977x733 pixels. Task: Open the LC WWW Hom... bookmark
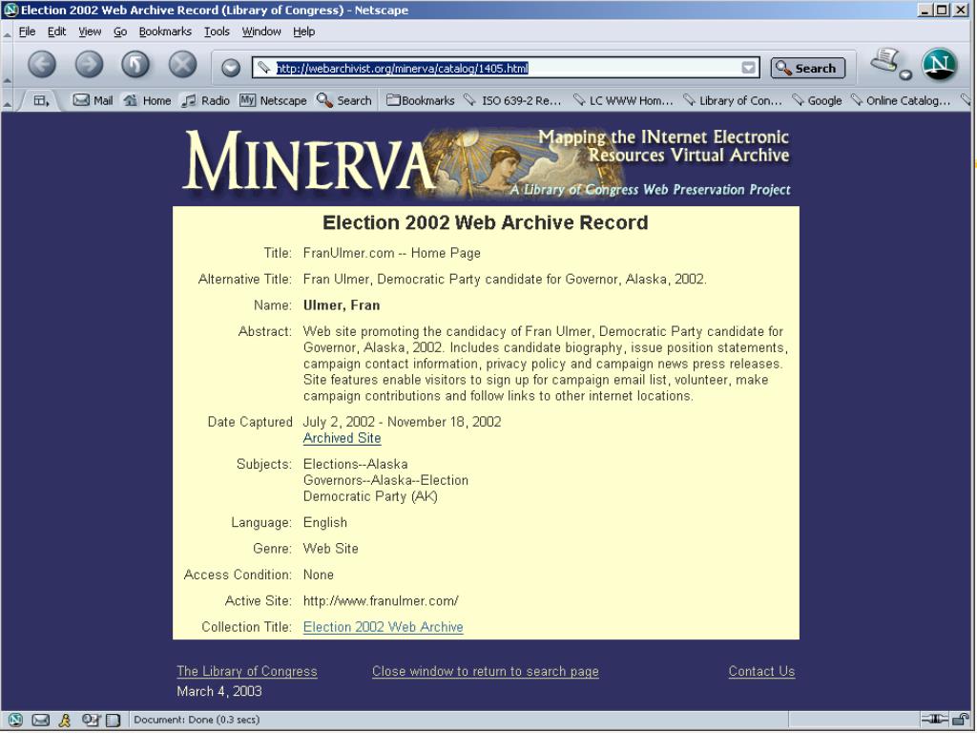[x=623, y=100]
